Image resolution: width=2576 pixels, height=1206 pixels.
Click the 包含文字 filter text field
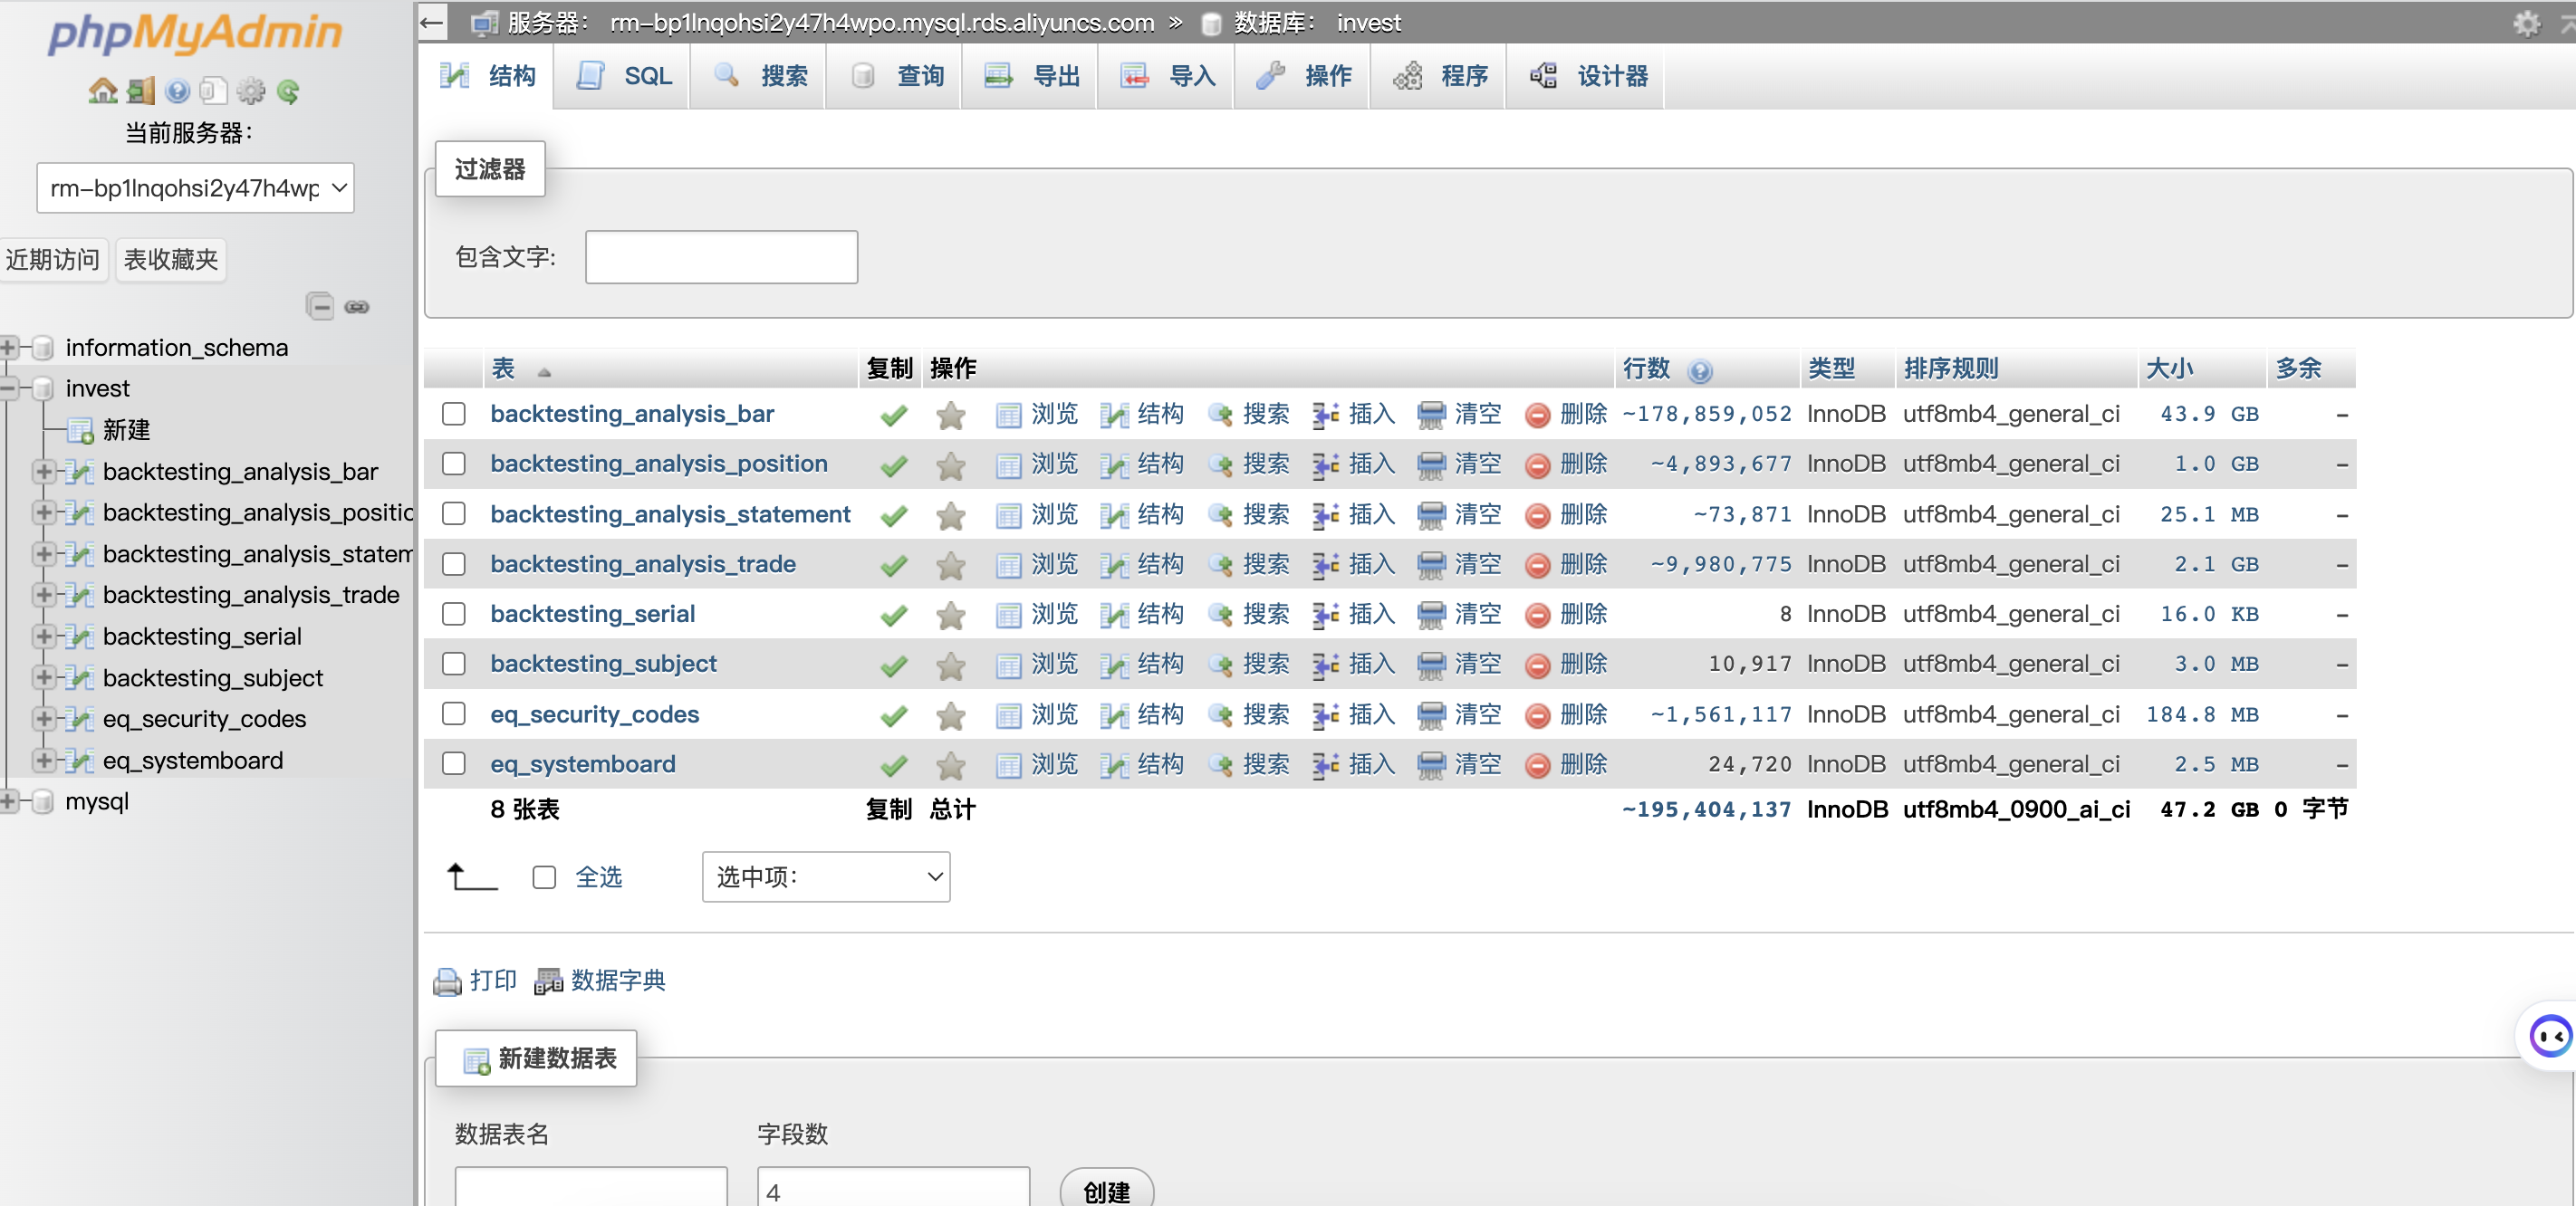721,257
